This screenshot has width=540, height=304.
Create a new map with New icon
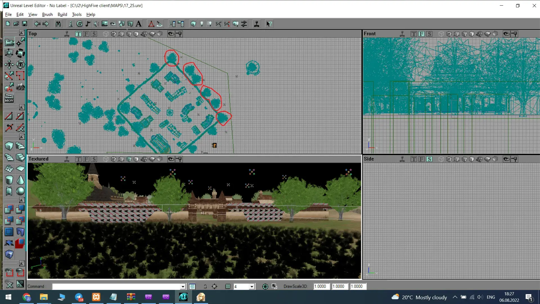click(8, 24)
